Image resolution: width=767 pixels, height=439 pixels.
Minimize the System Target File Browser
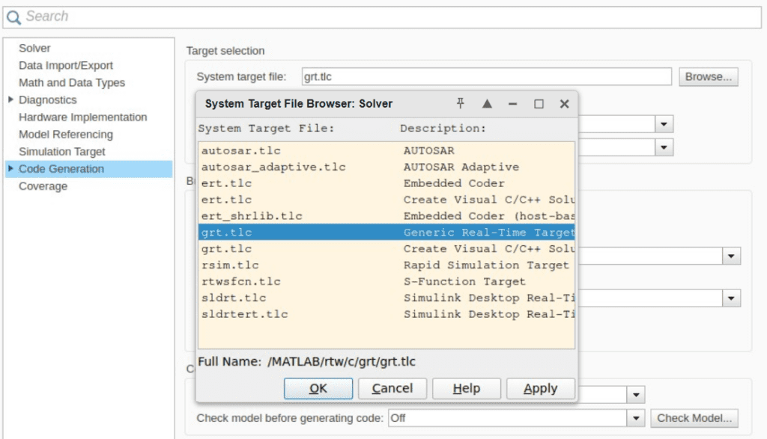tap(512, 104)
